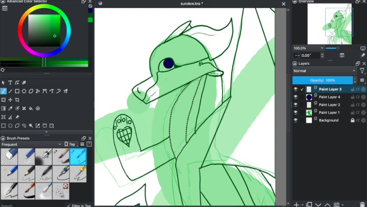Viewport: 367px width, 207px height.
Task: Select Paint Layer 2 in Layers
Action: click(329, 105)
